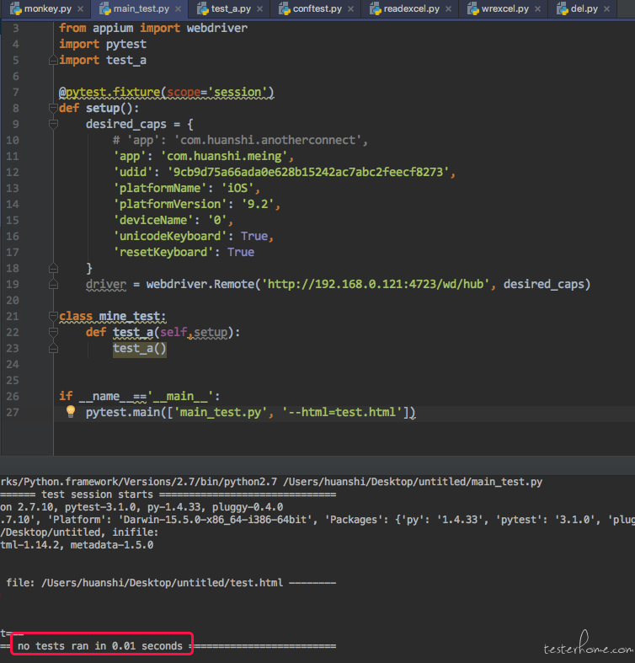The height and width of the screenshot is (663, 635).
Task: Click the commented 'anotherconnect' line
Action: (240, 140)
